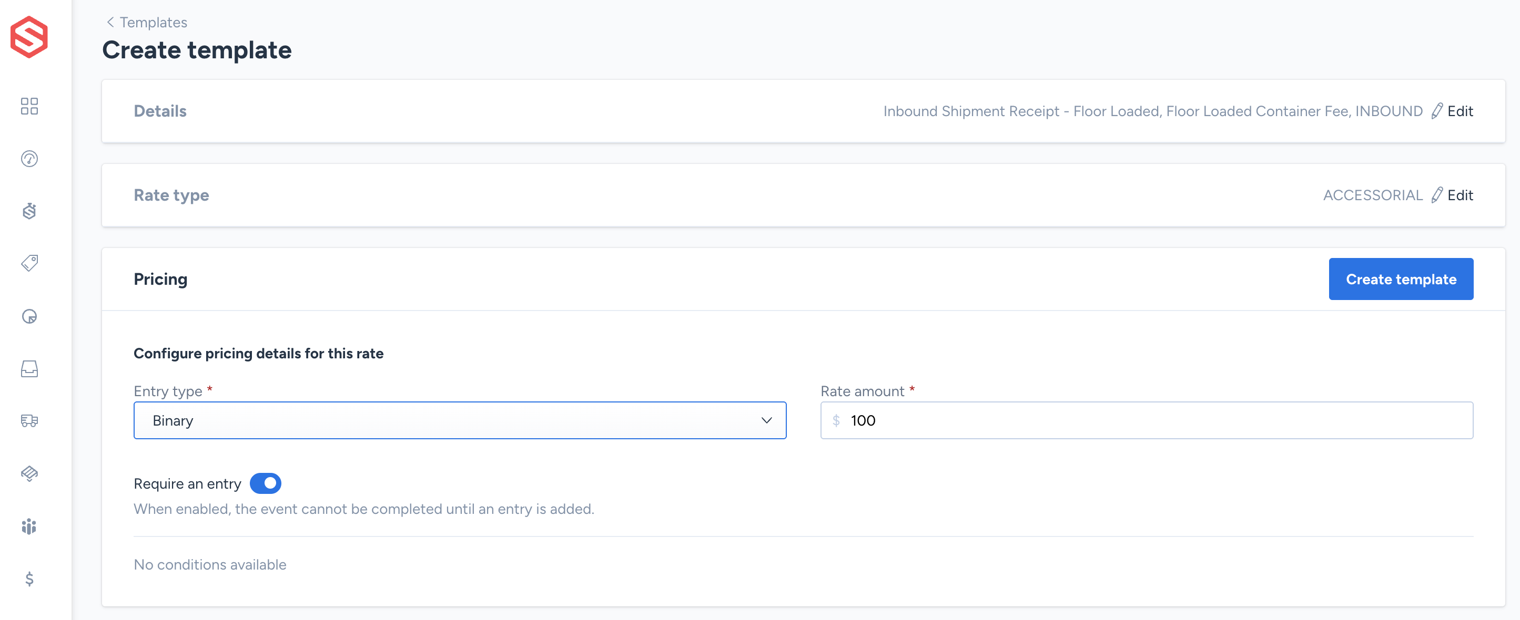Open the gauge speedometer sidebar icon

(x=29, y=159)
